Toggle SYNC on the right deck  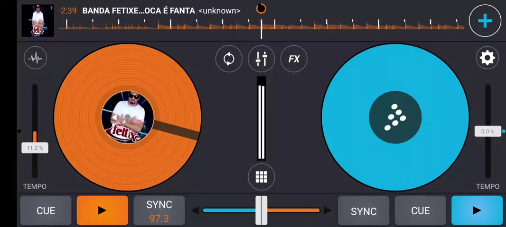pyautogui.click(x=364, y=211)
